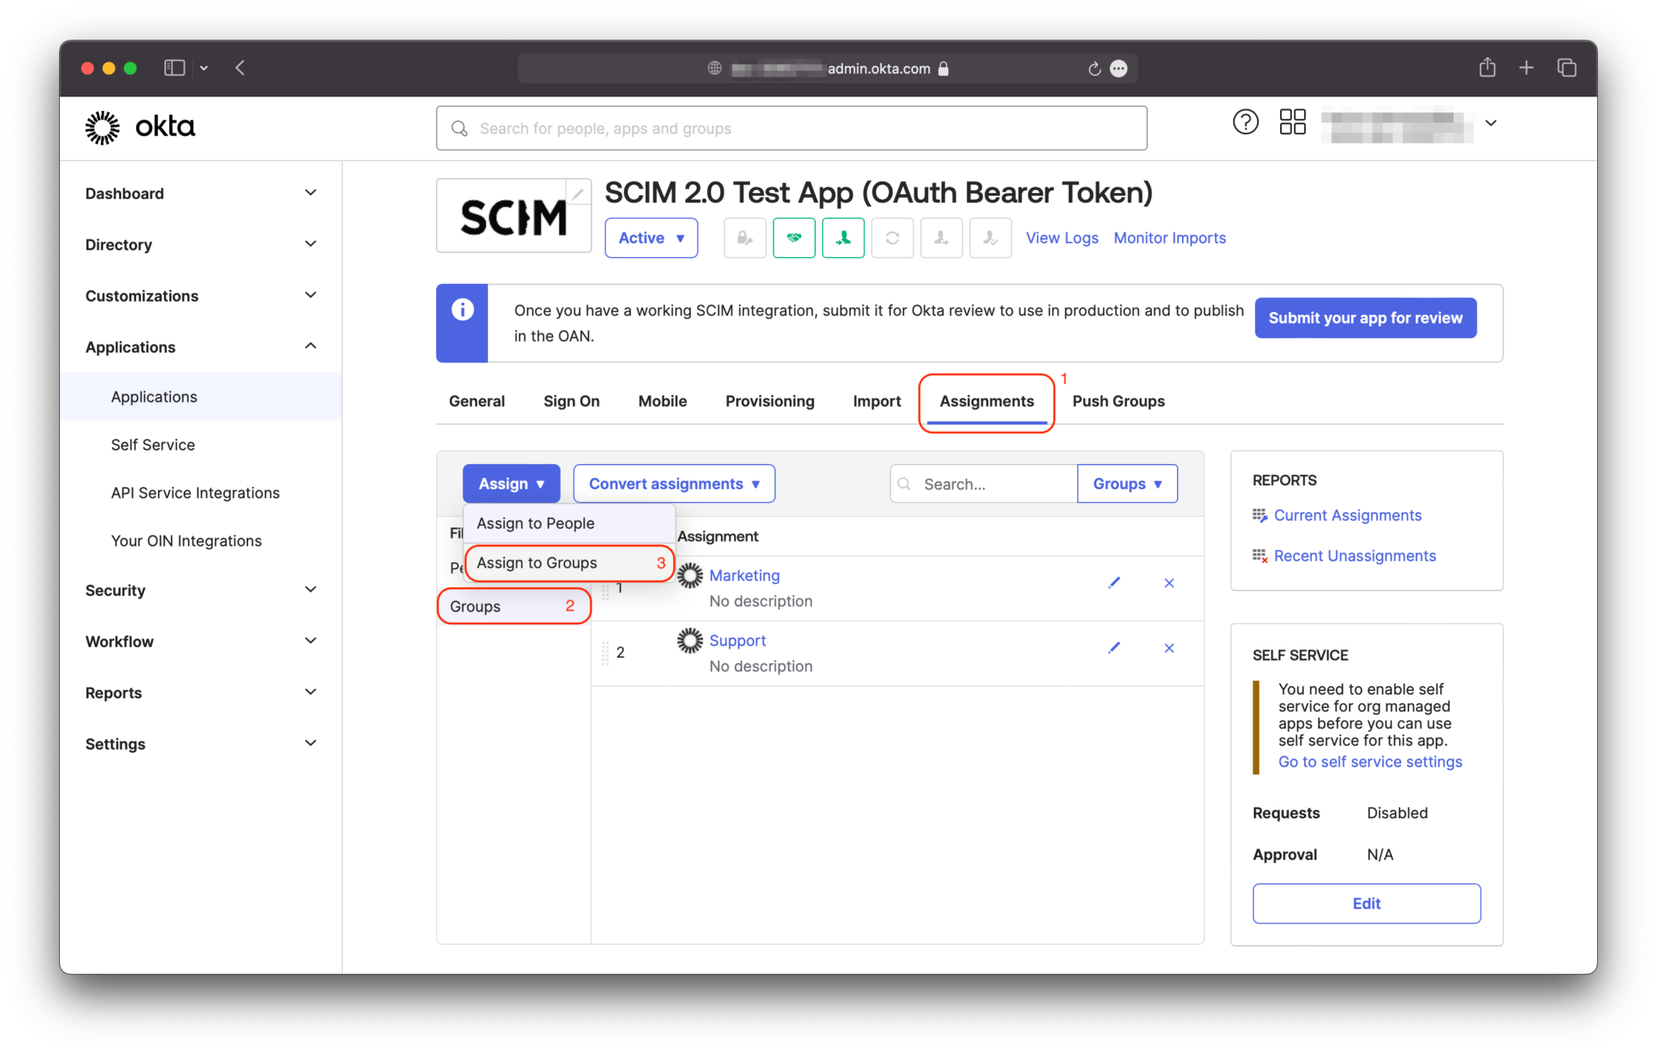Remove the Support group assignment with the X icon
The width and height of the screenshot is (1657, 1053).
pyautogui.click(x=1168, y=647)
